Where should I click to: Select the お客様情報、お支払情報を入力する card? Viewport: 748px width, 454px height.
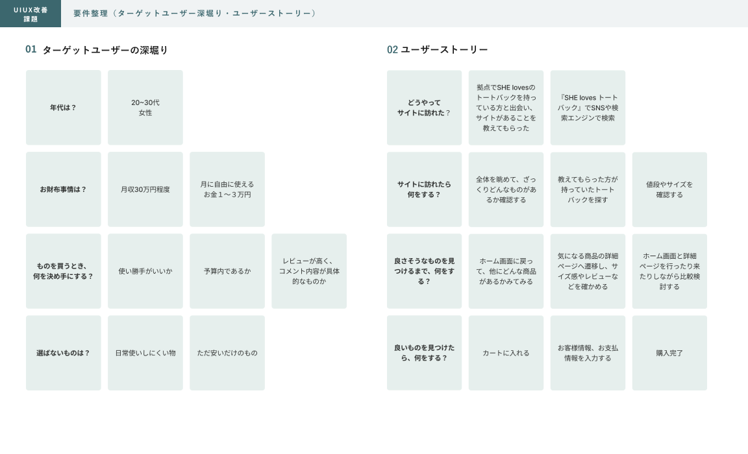tap(588, 353)
